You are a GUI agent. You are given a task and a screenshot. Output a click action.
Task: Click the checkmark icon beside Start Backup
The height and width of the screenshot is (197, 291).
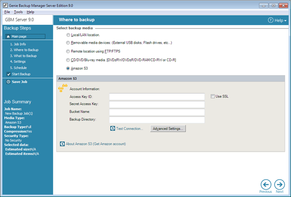click(9, 74)
